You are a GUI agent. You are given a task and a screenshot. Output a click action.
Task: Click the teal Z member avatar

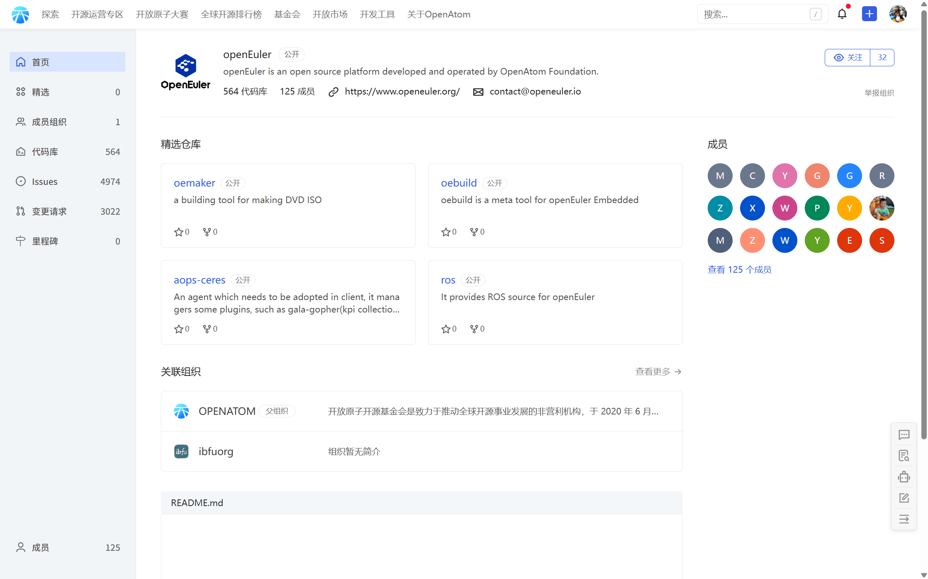pyautogui.click(x=720, y=208)
